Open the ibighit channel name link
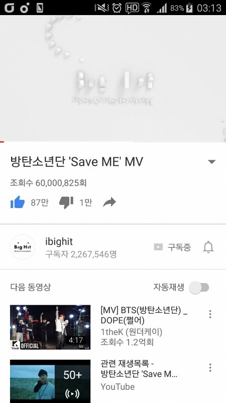Screen dimensions: 226x403 point(59,242)
